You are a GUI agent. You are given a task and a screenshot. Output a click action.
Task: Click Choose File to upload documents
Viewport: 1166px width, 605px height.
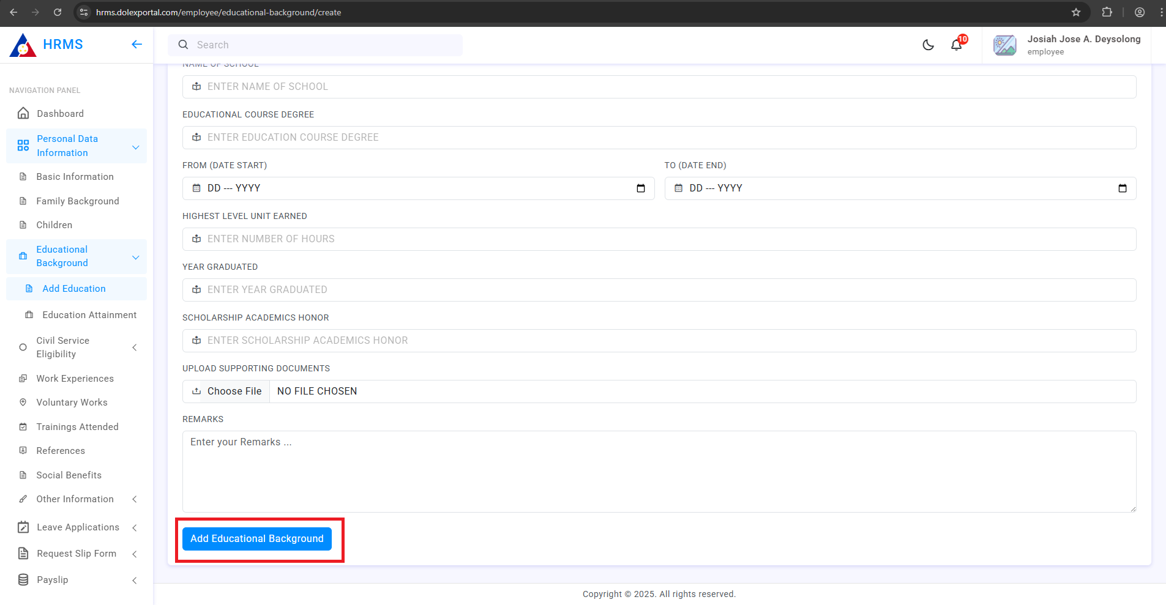234,392
